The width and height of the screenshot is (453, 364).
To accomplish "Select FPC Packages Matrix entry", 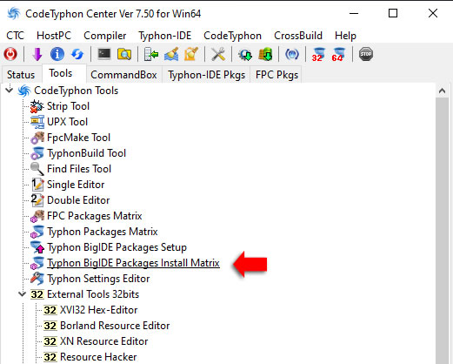I will 95,216.
